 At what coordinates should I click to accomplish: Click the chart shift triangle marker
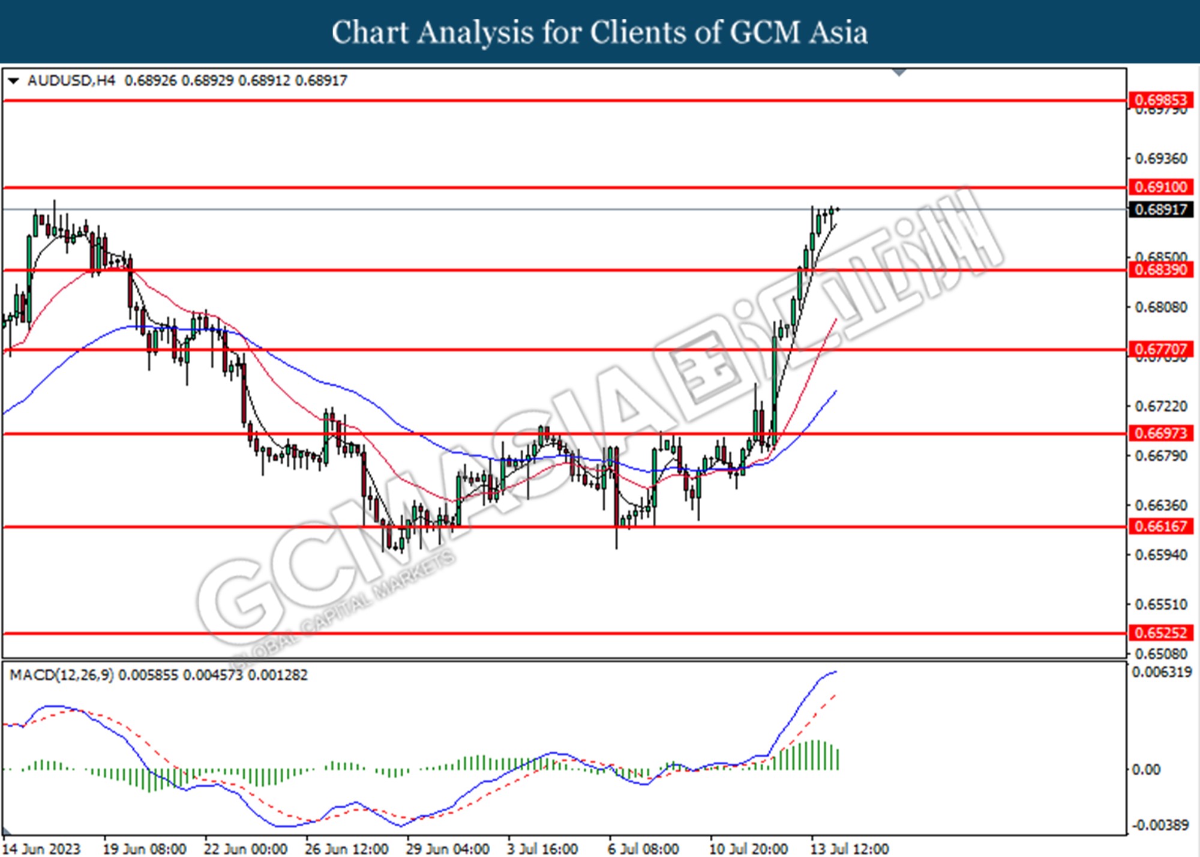[x=899, y=73]
